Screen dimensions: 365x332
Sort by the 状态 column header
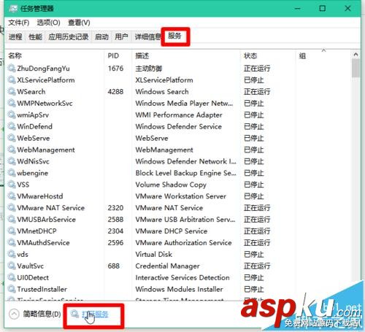[268, 55]
